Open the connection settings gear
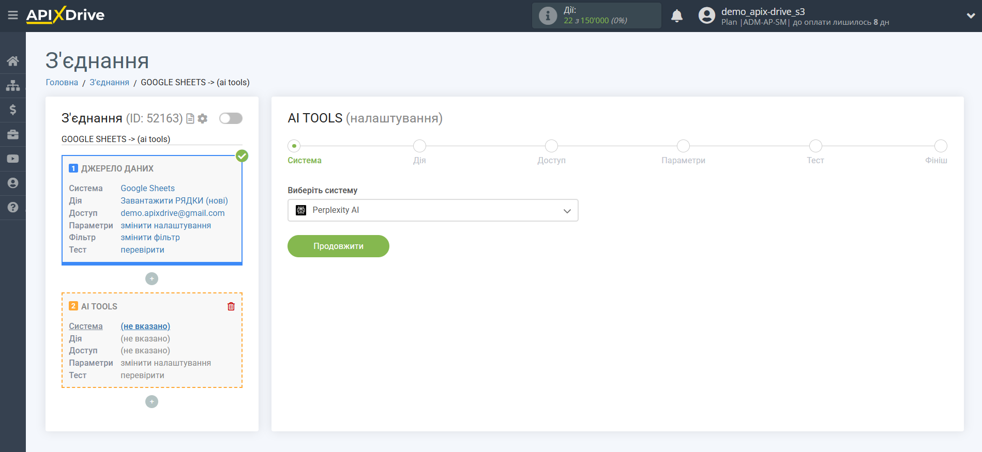The width and height of the screenshot is (982, 452). (x=203, y=118)
